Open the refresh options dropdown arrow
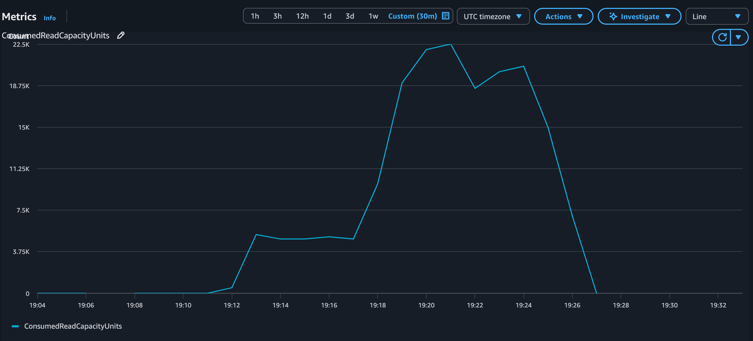Viewport: 753px width, 341px height. 739,37
